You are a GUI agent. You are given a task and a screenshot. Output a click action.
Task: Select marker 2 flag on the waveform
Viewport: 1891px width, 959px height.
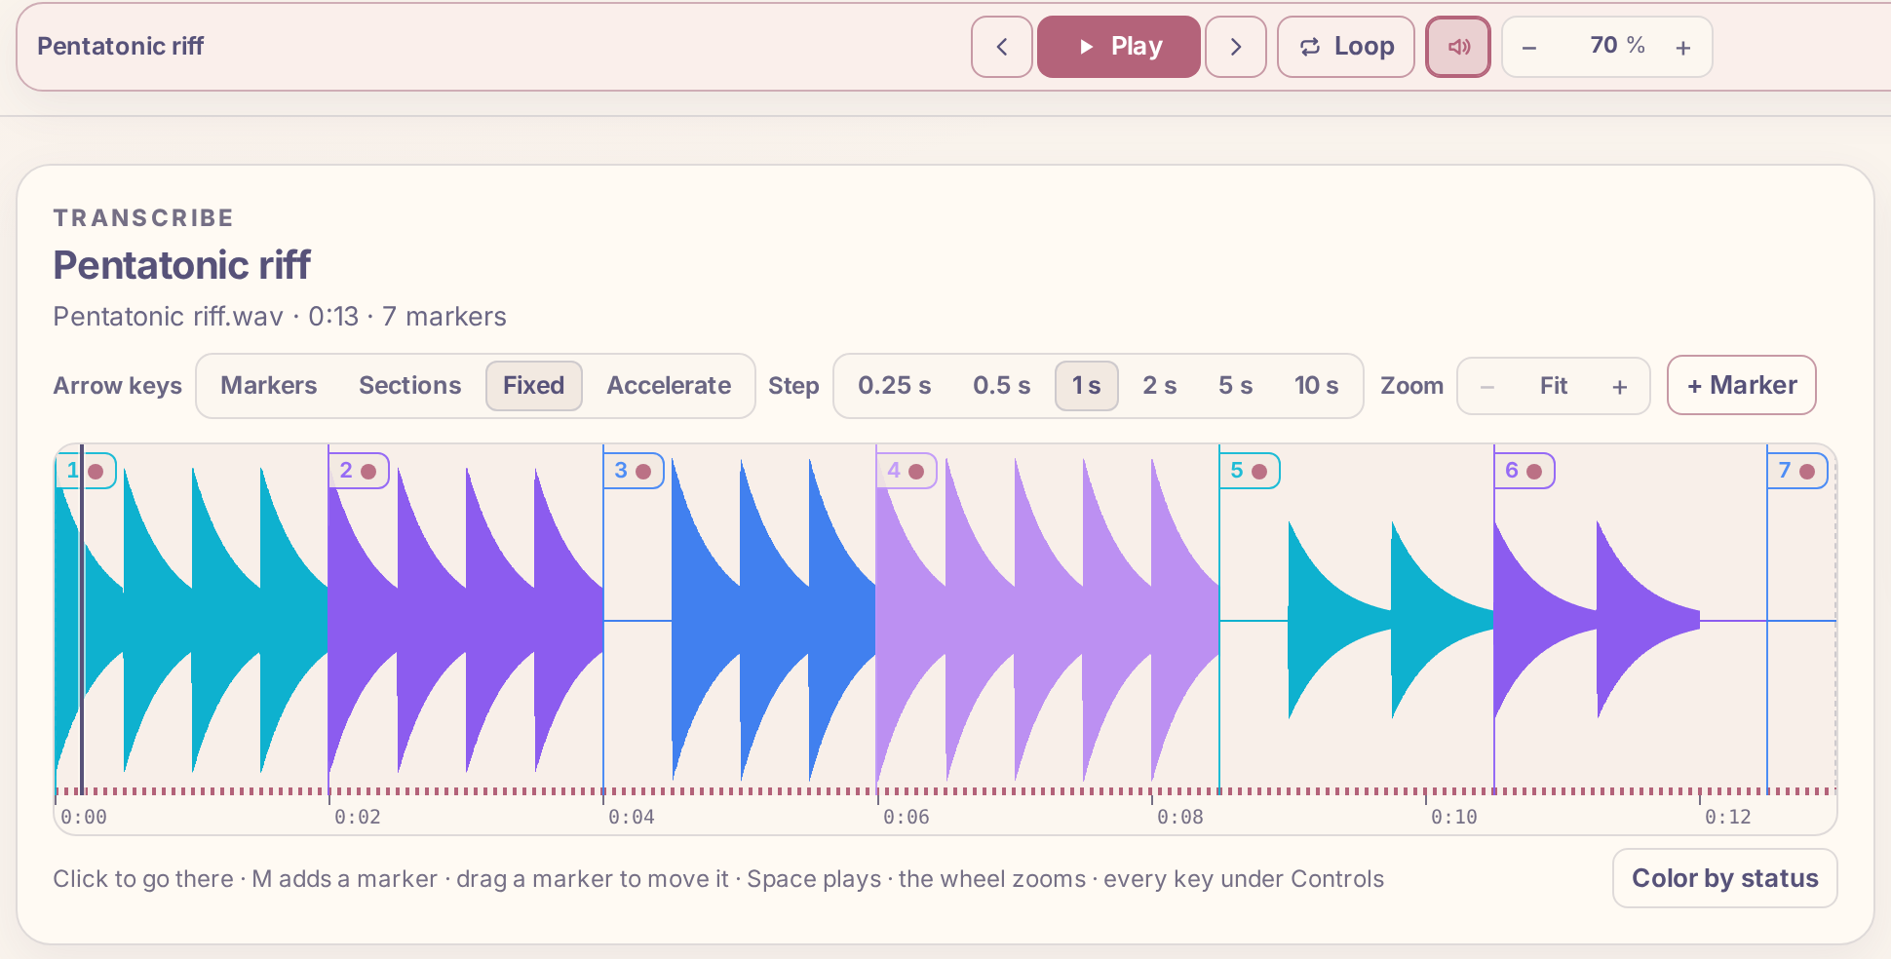point(359,471)
